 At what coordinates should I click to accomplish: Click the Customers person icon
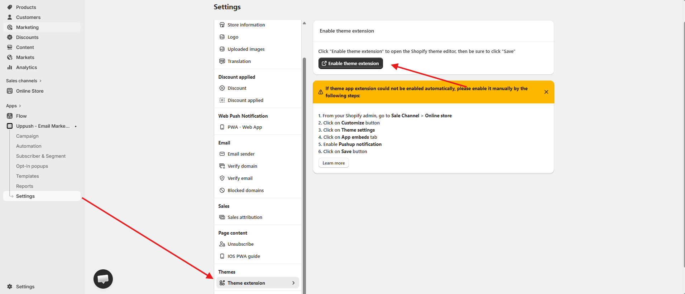(x=10, y=17)
